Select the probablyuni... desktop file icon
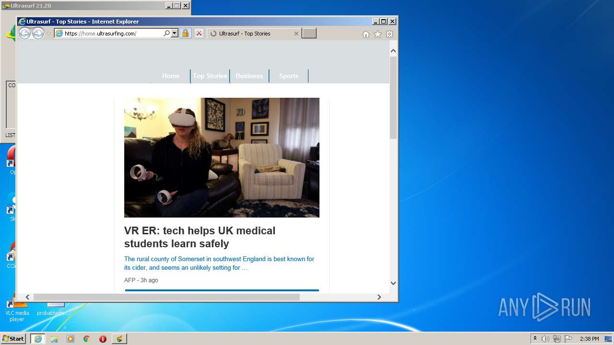 point(53,309)
